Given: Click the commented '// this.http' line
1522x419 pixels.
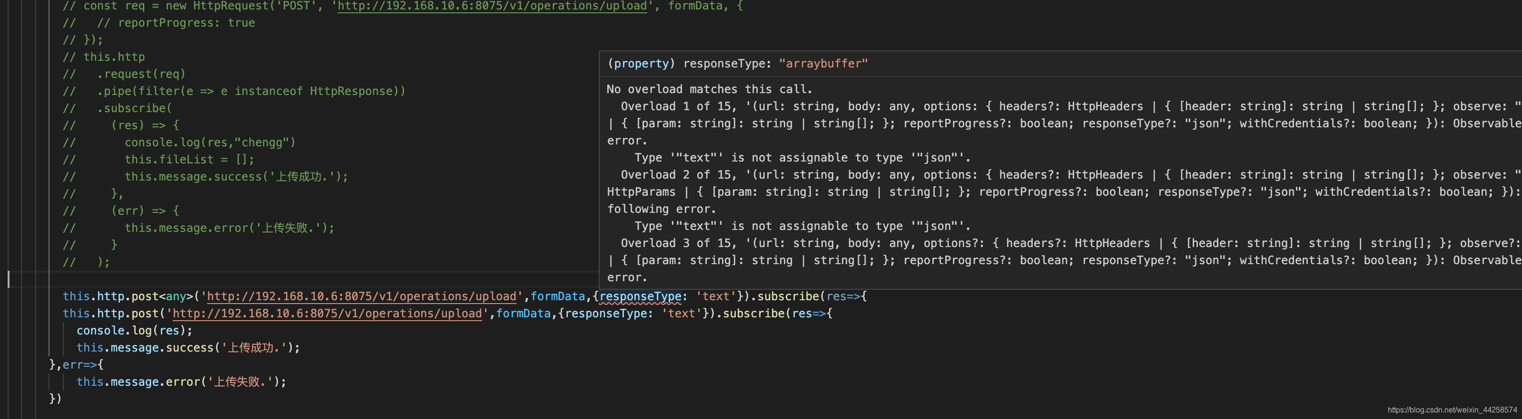Looking at the screenshot, I should click(x=104, y=57).
